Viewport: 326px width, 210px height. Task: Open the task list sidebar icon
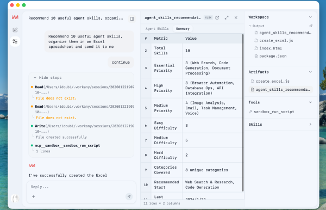click(15, 41)
